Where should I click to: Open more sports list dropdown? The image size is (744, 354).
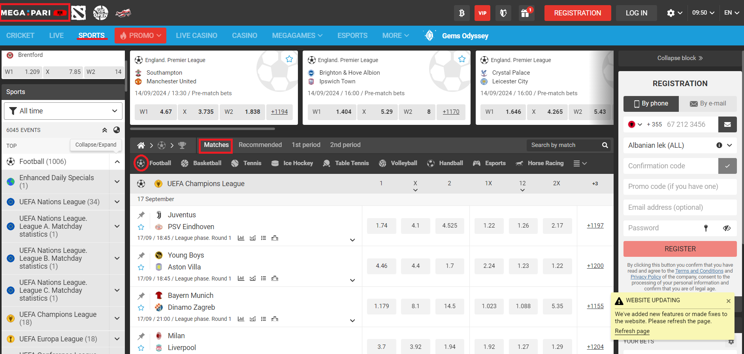pos(580,163)
